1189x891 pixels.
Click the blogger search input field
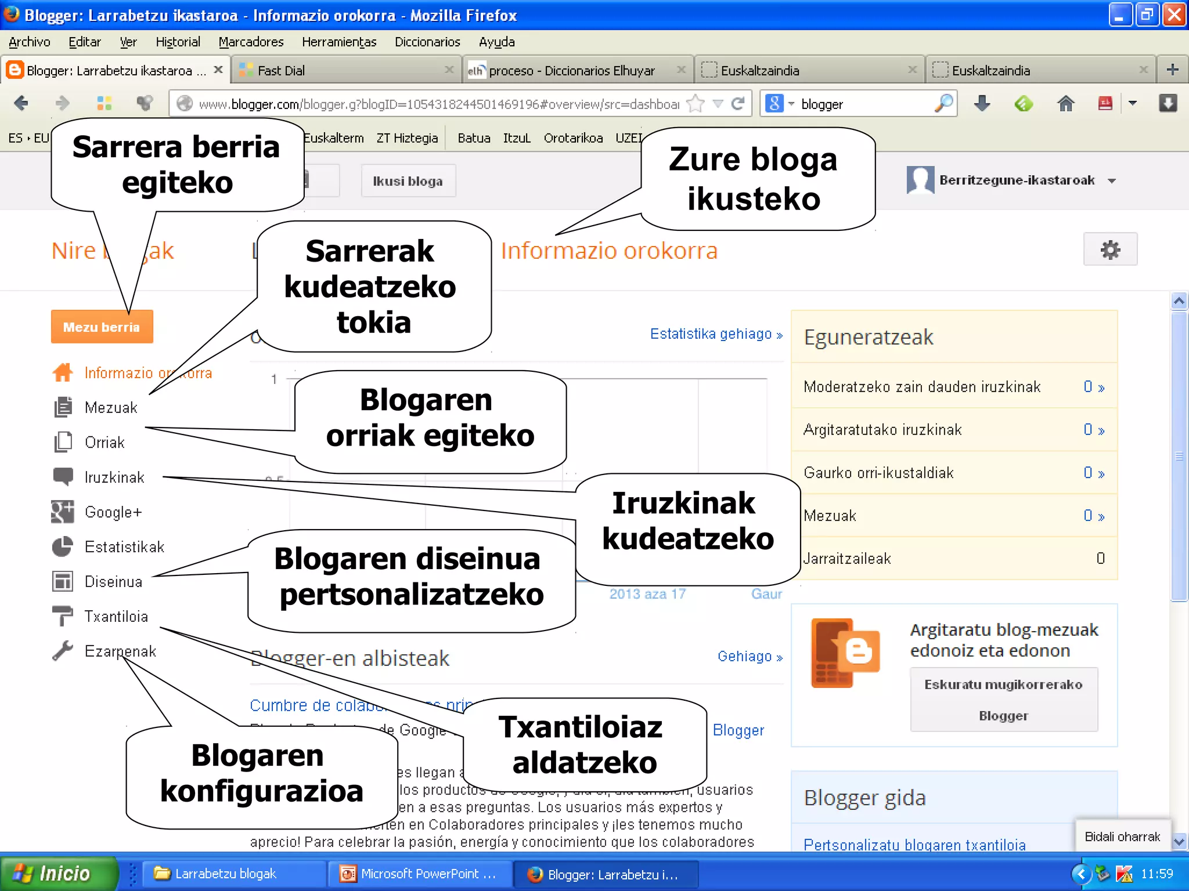pyautogui.click(x=865, y=104)
